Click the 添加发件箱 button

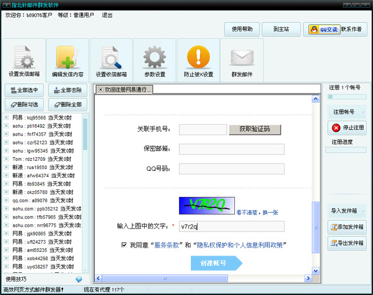pyautogui.click(x=347, y=227)
